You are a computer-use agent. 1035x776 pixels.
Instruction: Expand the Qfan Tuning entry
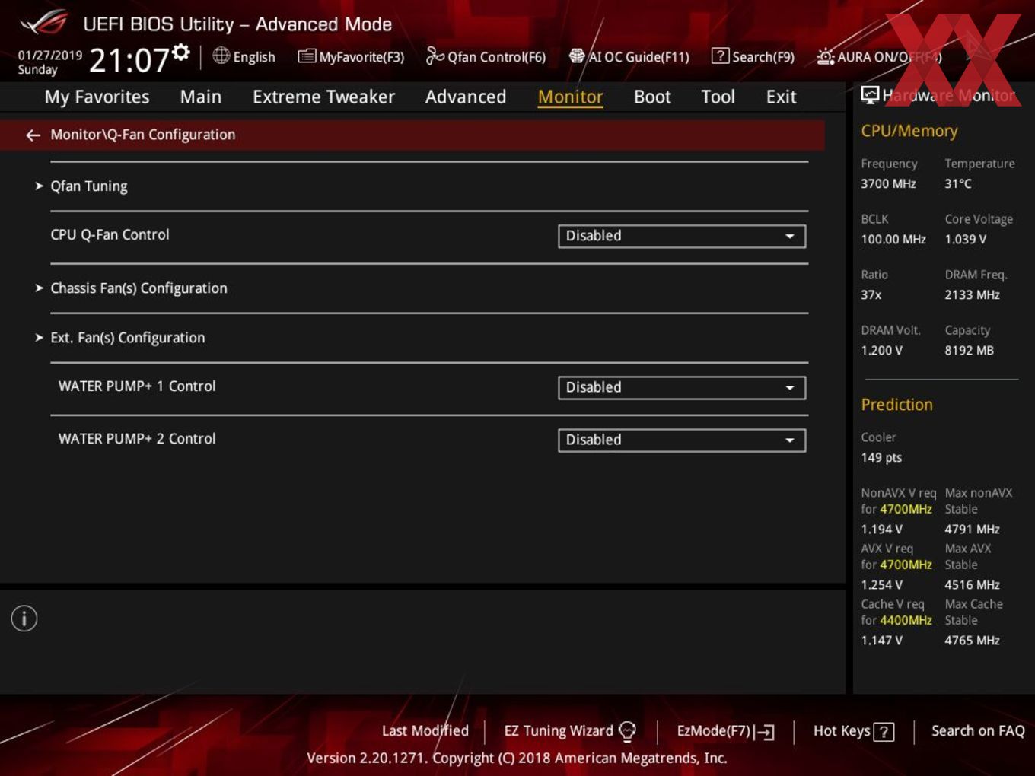88,186
